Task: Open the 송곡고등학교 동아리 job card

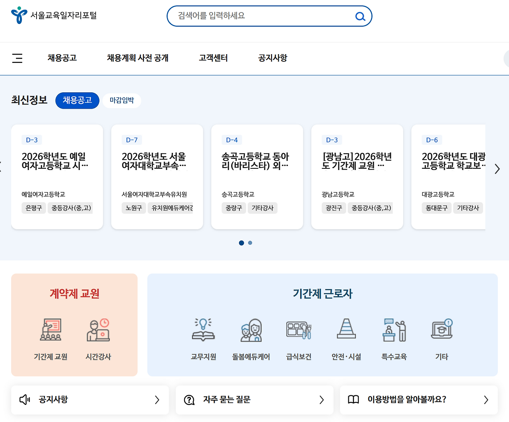Action: 257,177
